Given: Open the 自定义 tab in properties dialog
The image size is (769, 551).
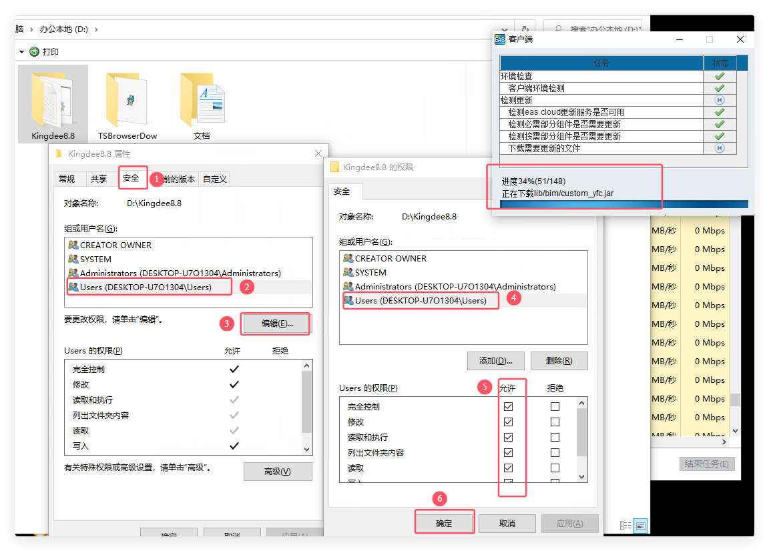Looking at the screenshot, I should pyautogui.click(x=215, y=179).
